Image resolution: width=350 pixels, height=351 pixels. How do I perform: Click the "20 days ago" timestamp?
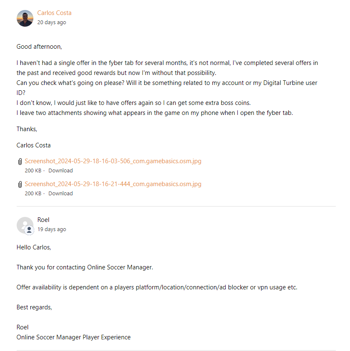[52, 22]
